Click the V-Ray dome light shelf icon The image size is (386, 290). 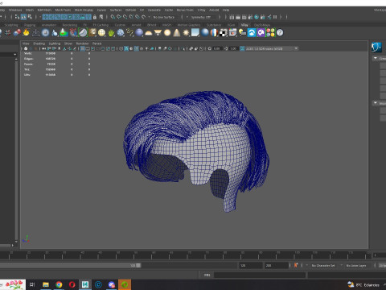tap(148, 33)
